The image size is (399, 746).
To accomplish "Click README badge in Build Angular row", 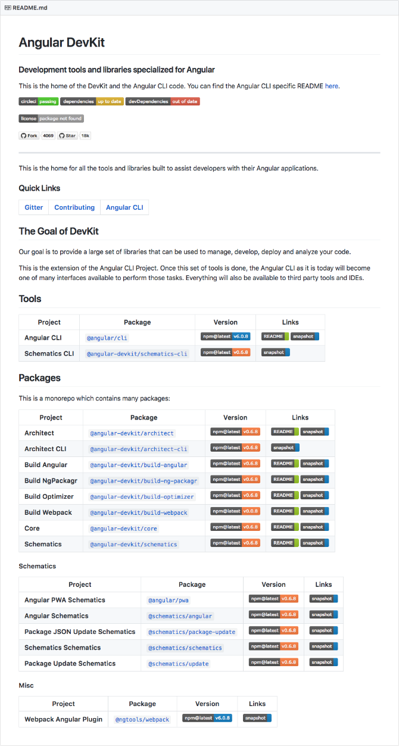I will [x=285, y=464].
